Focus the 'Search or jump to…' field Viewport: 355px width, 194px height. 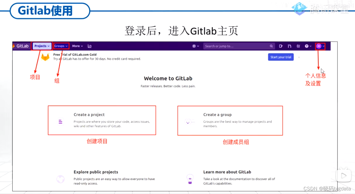[239, 46]
